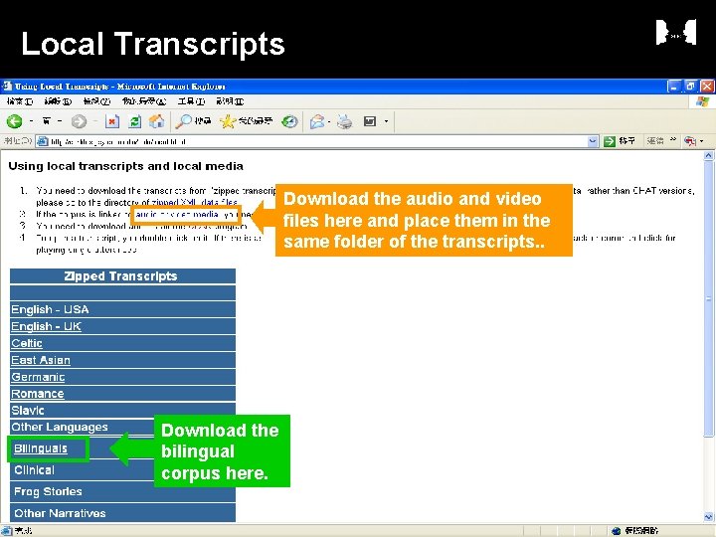Open the Bilinguals corpus link
The image size is (716, 537).
pyautogui.click(x=41, y=448)
